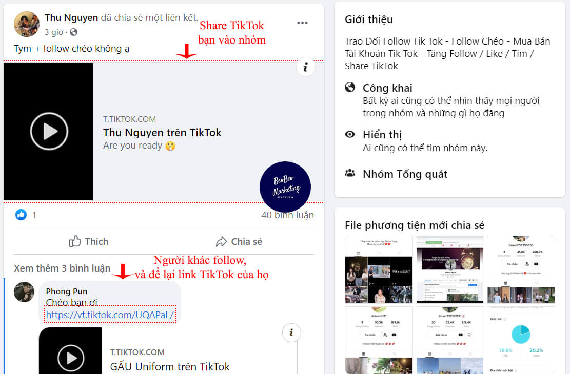This screenshot has height=374, width=570.
Task: Open Phong Pun's commenter profile
Action: click(67, 291)
